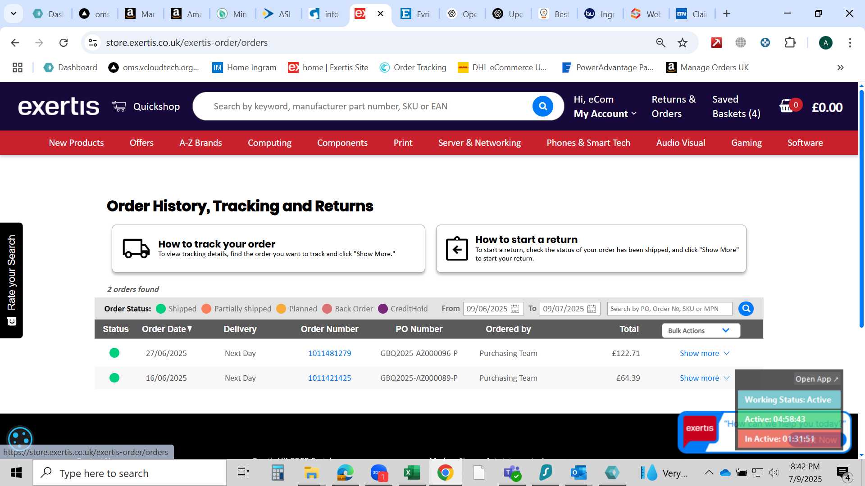Open Saved Baskets (4)
Viewport: 865px width, 486px height.
pyautogui.click(x=736, y=107)
